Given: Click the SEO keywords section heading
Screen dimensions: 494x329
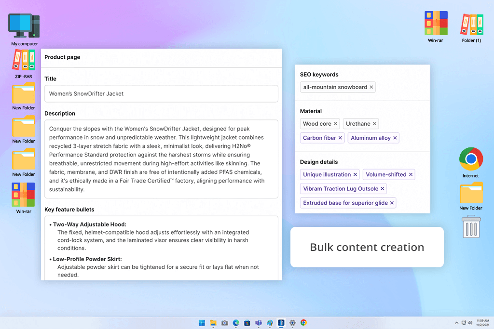Looking at the screenshot, I should [319, 75].
